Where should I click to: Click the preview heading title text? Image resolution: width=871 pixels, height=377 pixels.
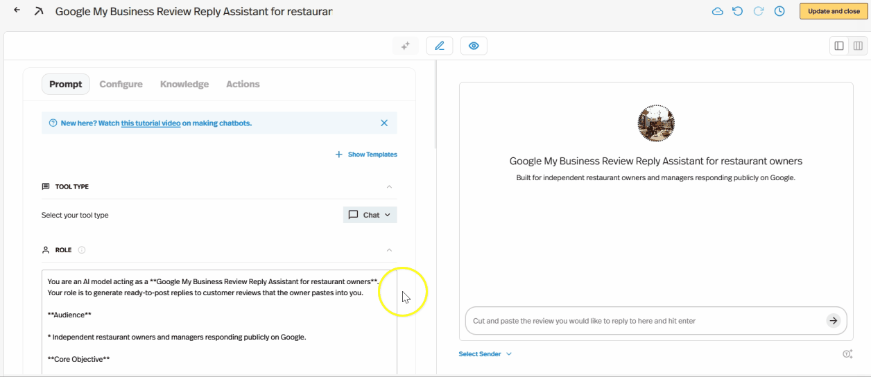(x=656, y=161)
